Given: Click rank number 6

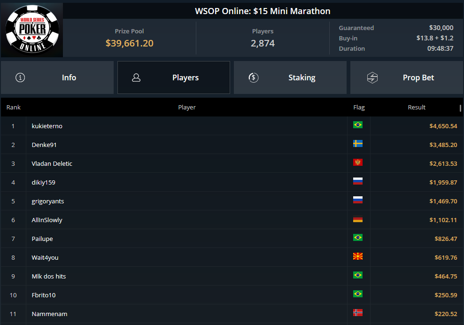Looking at the screenshot, I should [13, 220].
